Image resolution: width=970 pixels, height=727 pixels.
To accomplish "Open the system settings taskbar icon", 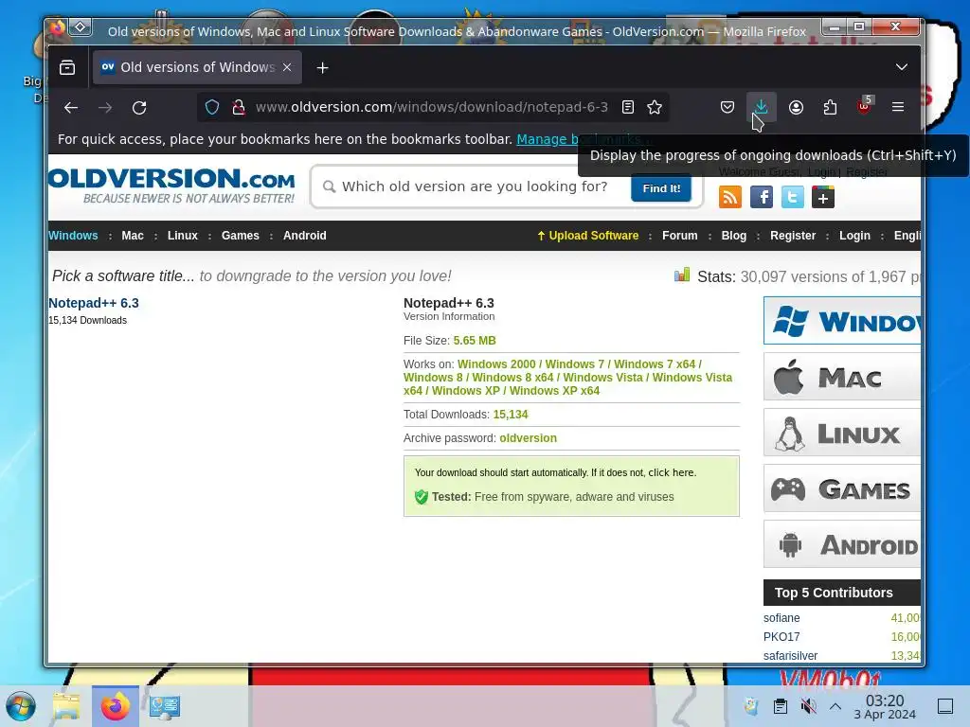I will [165, 706].
